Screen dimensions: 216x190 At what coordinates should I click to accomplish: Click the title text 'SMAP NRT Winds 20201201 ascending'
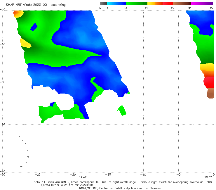(36, 5)
